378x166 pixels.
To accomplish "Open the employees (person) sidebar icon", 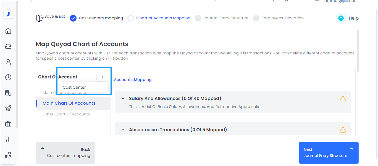I will 8,62.
